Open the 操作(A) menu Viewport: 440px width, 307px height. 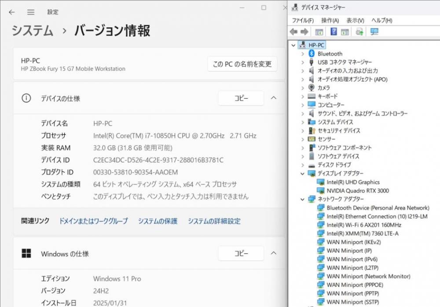point(330,21)
